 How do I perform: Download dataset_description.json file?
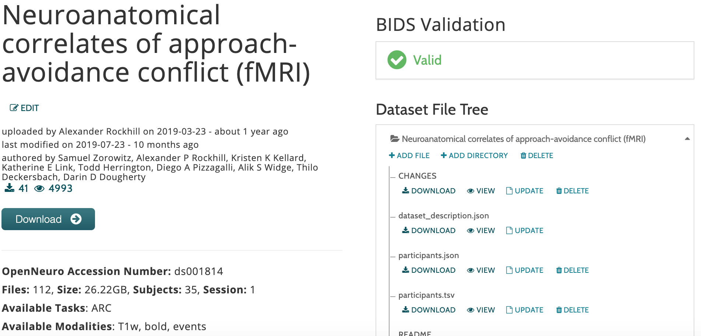click(x=429, y=230)
